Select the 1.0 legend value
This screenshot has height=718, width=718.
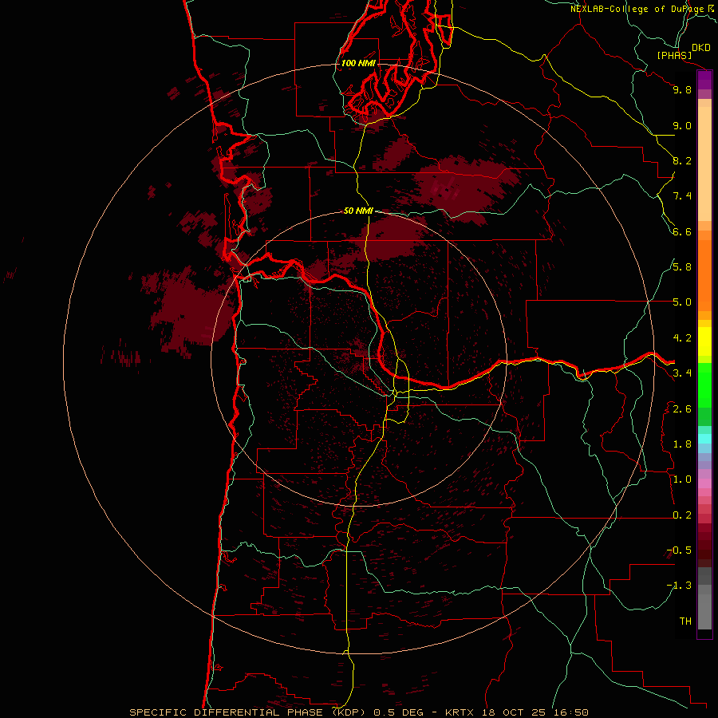tap(682, 479)
